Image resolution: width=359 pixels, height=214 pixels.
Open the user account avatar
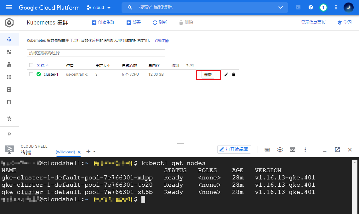tap(349, 8)
